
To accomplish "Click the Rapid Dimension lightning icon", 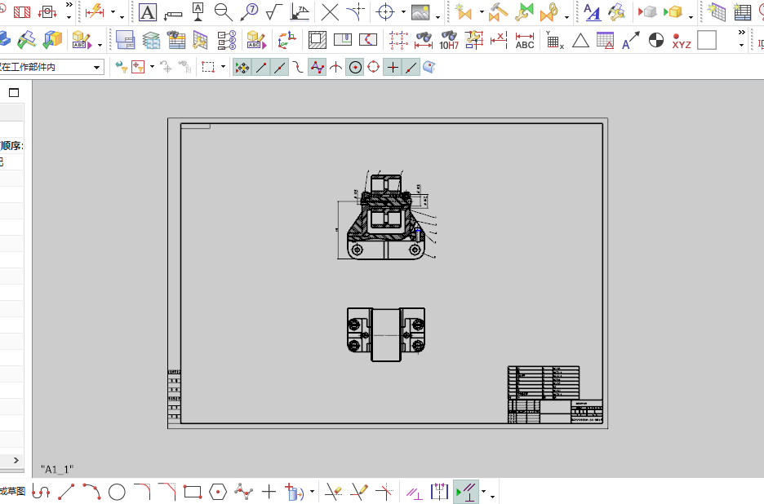I will pyautogui.click(x=95, y=12).
